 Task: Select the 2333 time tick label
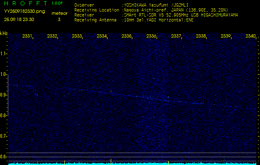tap(77, 36)
